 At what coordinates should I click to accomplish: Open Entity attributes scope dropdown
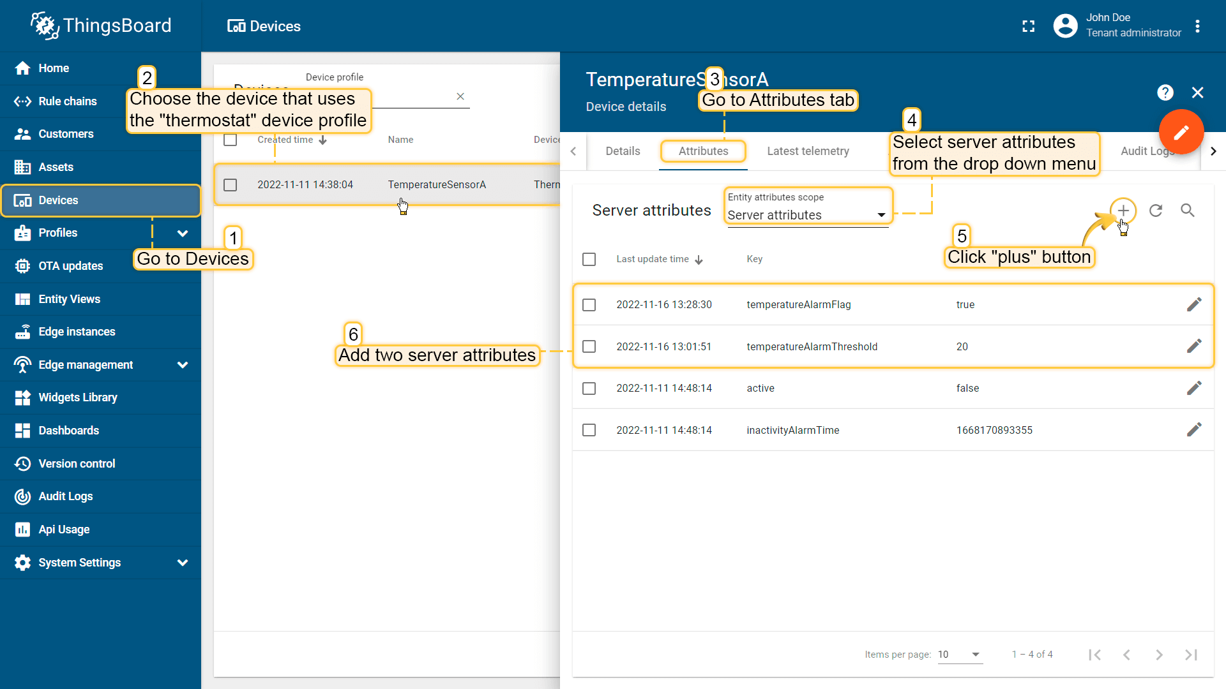click(x=807, y=215)
